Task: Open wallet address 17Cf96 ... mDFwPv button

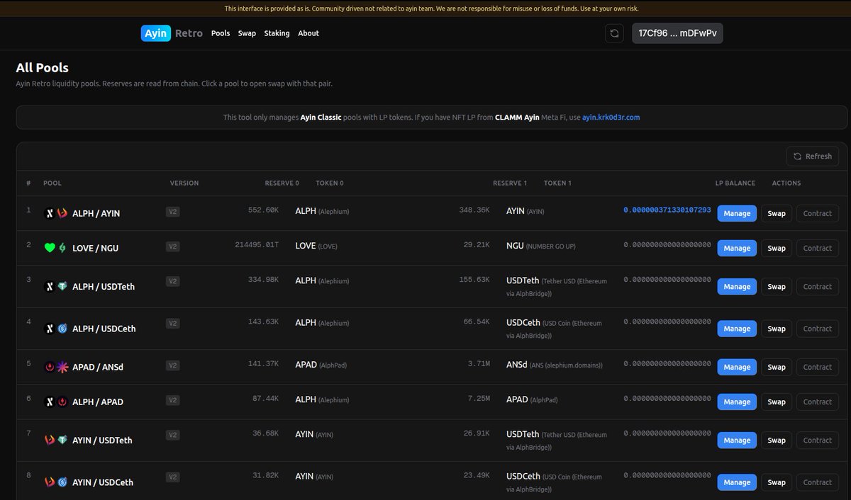Action: (677, 33)
